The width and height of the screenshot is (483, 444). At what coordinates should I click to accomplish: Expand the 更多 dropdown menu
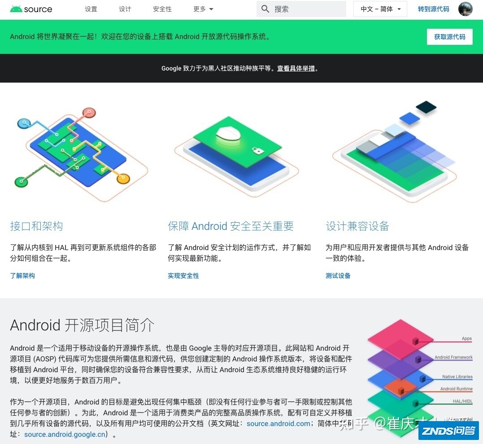tap(203, 9)
